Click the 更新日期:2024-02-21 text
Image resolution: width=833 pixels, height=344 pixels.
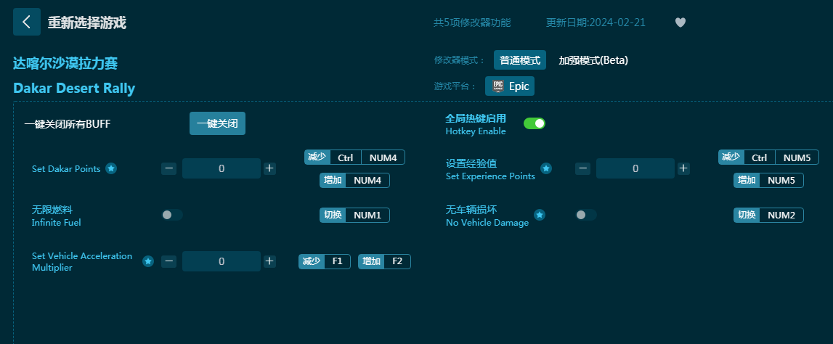coord(596,22)
